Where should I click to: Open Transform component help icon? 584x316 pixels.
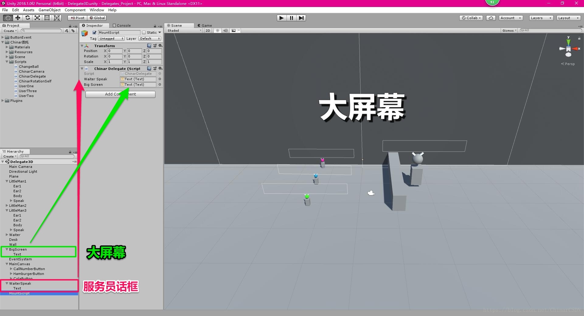(149, 46)
